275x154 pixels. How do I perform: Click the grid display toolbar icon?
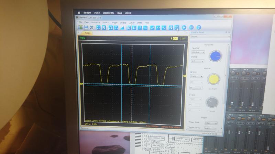(134, 27)
